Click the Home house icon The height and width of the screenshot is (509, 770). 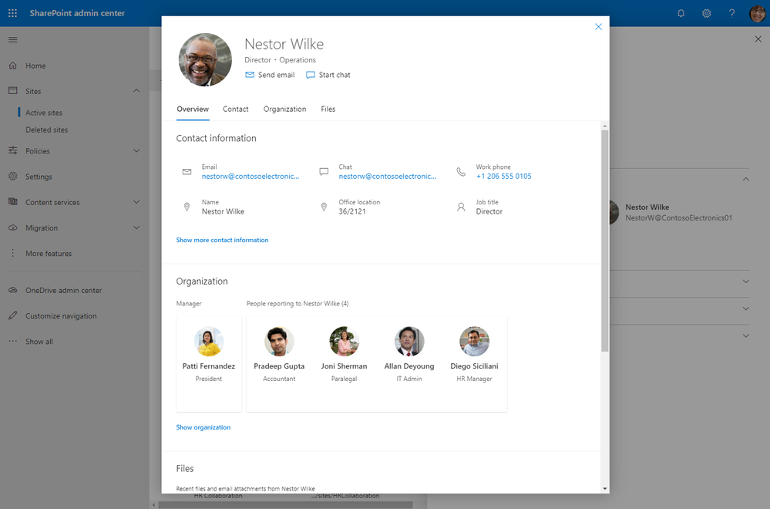(x=13, y=66)
